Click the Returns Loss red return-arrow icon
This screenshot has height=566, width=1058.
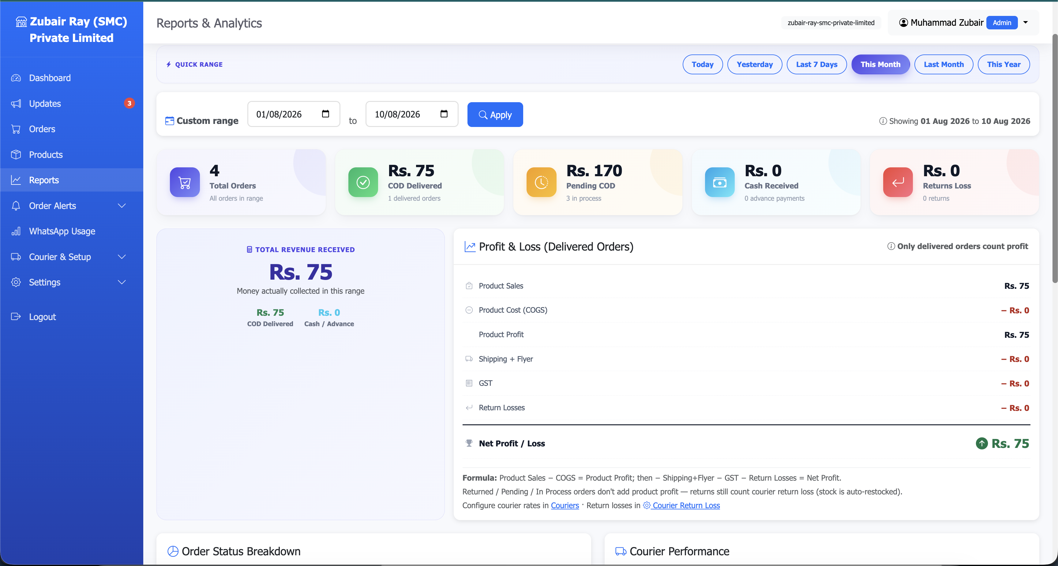[898, 182]
